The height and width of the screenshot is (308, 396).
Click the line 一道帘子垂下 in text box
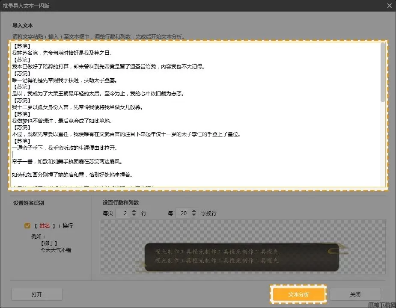pos(64,148)
